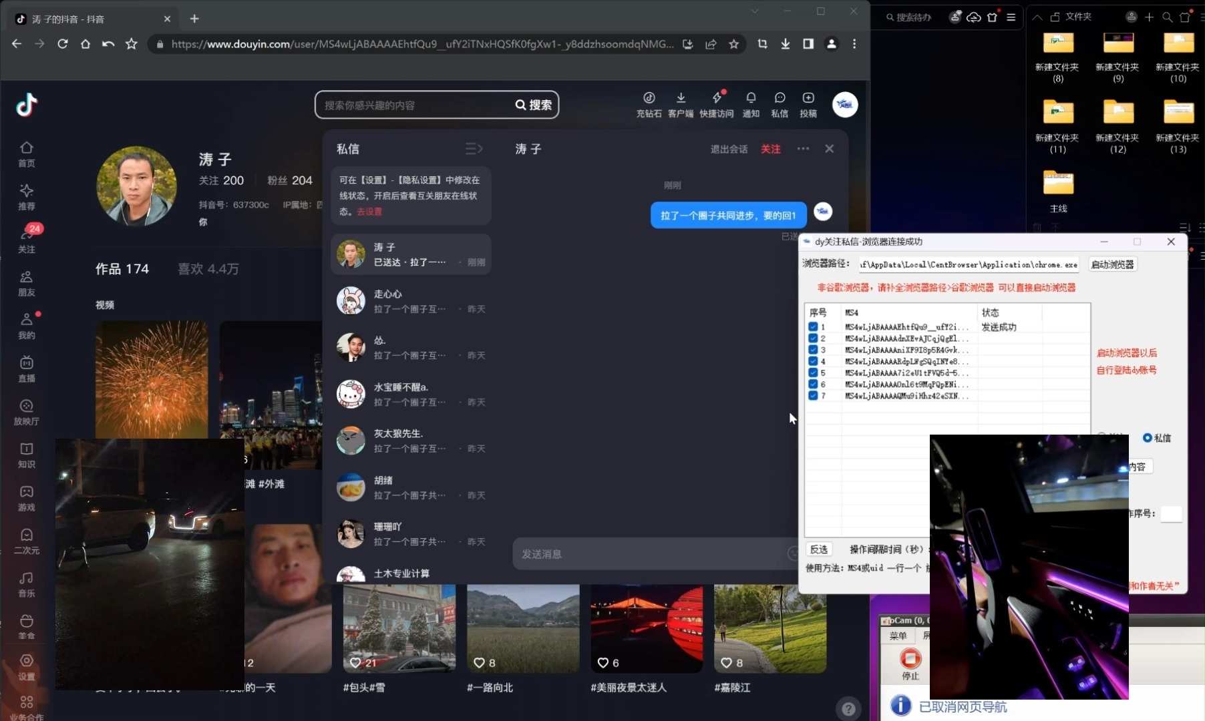The image size is (1205, 721).
Task: Click the Douyin logo icon
Action: pyautogui.click(x=27, y=105)
